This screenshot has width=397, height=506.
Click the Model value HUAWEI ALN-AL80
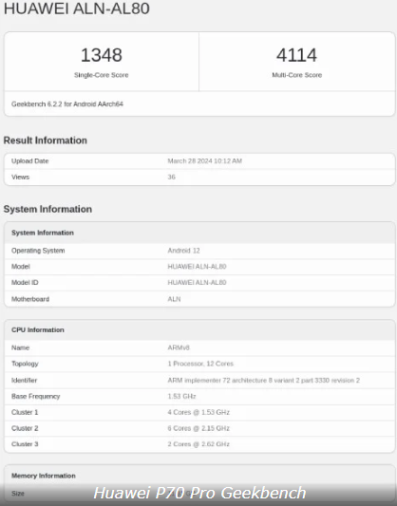point(197,267)
